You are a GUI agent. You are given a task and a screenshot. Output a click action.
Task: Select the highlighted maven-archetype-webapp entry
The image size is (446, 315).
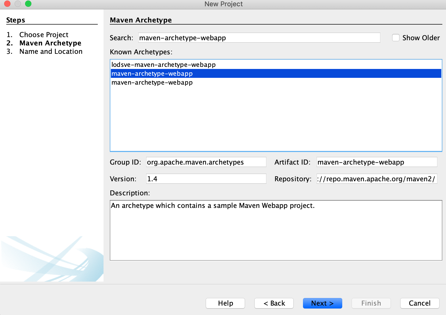click(x=276, y=73)
